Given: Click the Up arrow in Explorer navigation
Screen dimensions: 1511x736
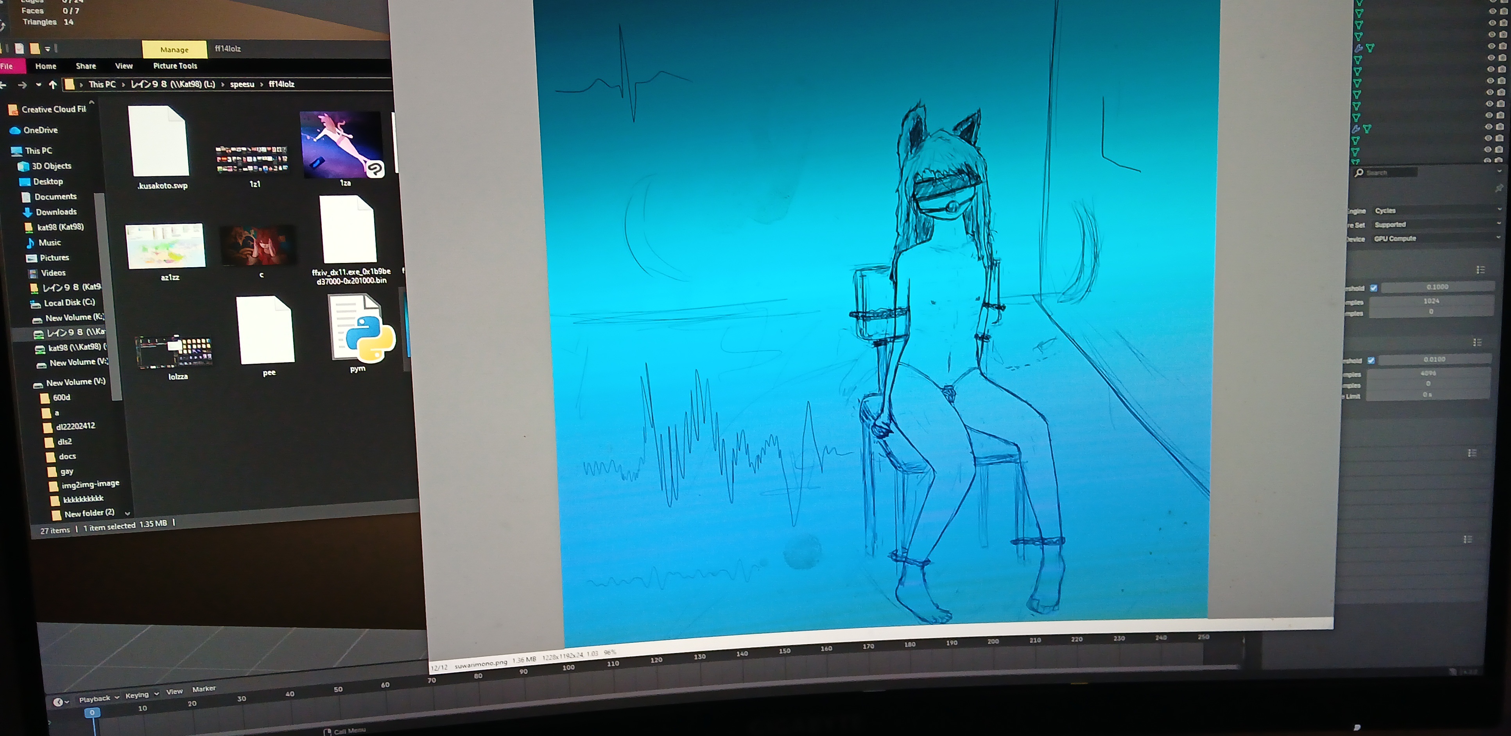Looking at the screenshot, I should (53, 85).
